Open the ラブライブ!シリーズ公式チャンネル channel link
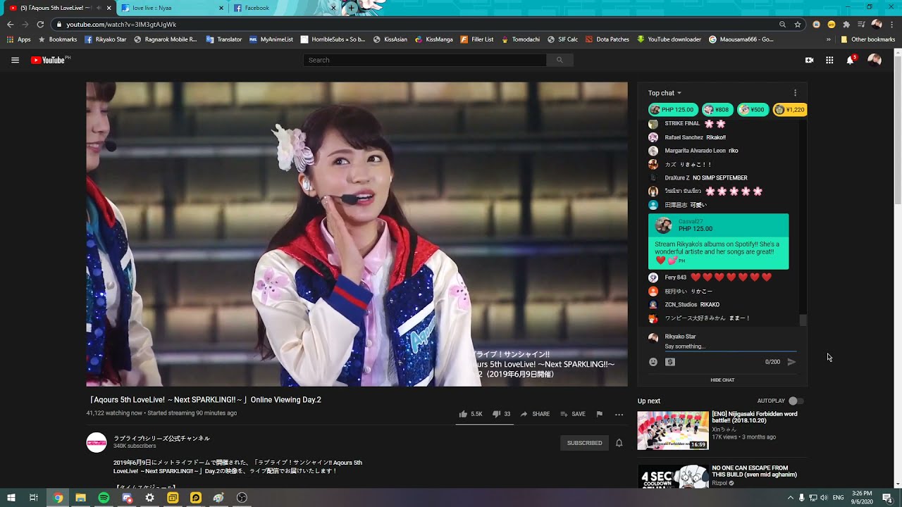This screenshot has height=507, width=902. 161,438
